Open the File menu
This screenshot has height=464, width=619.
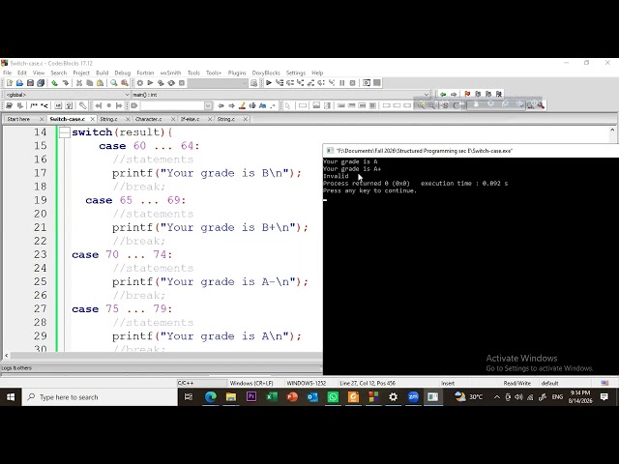(7, 73)
